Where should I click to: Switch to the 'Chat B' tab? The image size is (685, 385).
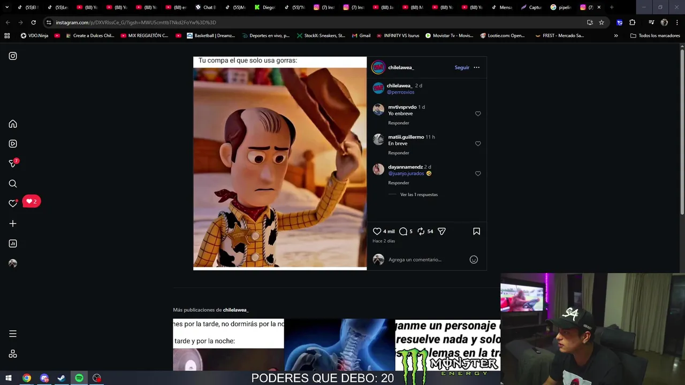(x=205, y=7)
